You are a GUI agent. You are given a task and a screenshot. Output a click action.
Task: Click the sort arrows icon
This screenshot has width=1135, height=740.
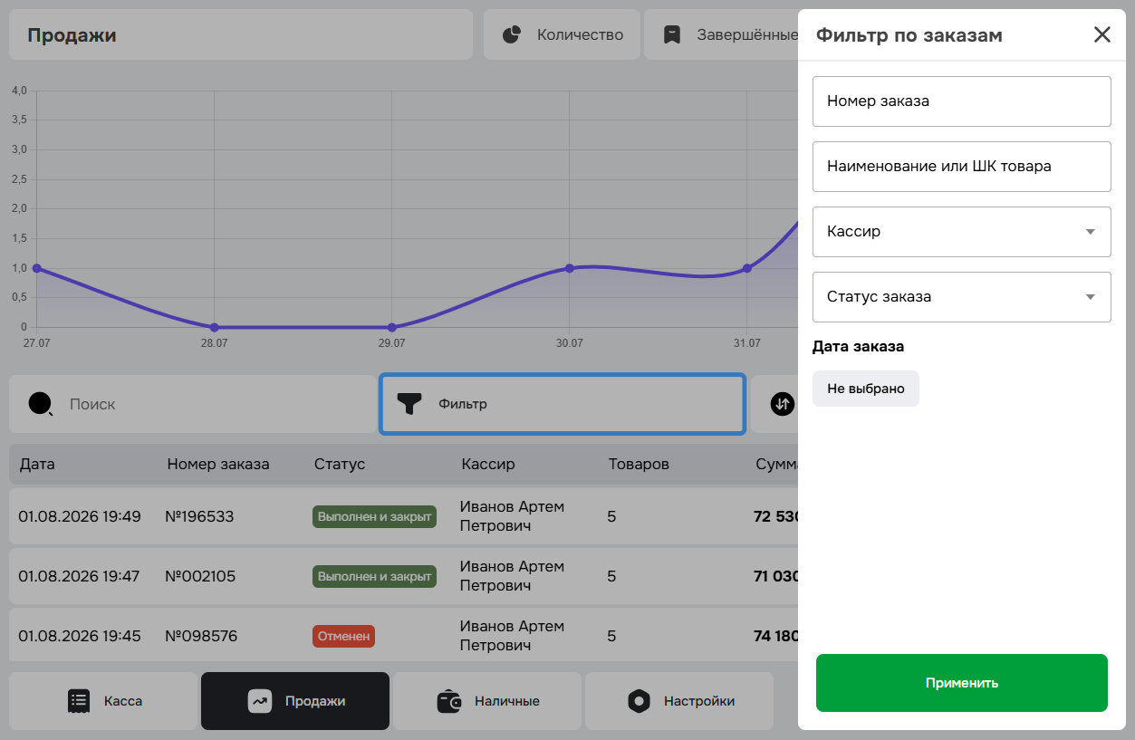pyautogui.click(x=783, y=404)
